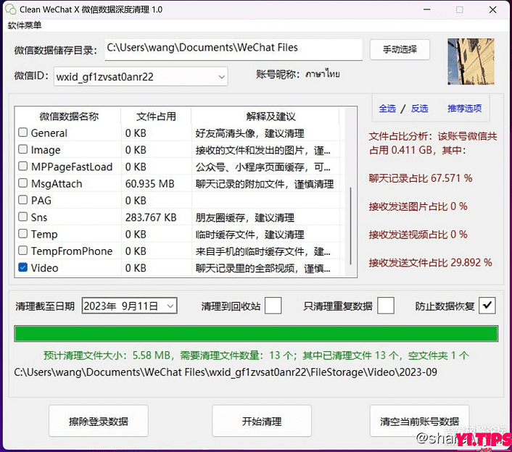Image resolution: width=512 pixels, height=452 pixels.
Task: Click the 好友高清头像，建议清理 description
Action: 249,133
